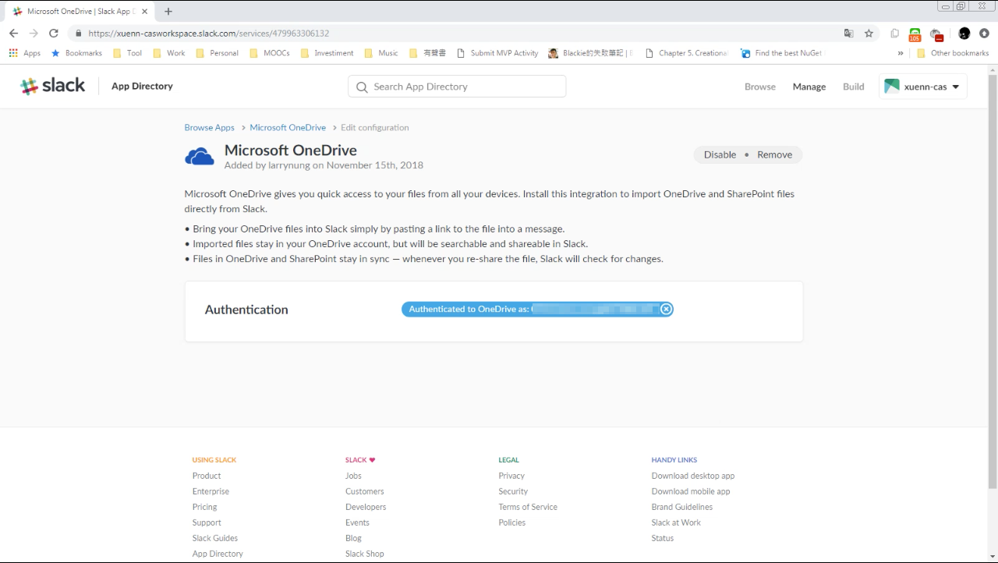
Task: Open the Policies footer link
Action: pyautogui.click(x=512, y=522)
